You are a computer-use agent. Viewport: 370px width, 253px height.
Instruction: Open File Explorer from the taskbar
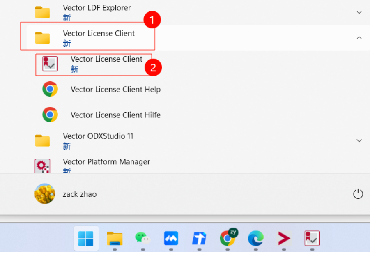point(115,238)
